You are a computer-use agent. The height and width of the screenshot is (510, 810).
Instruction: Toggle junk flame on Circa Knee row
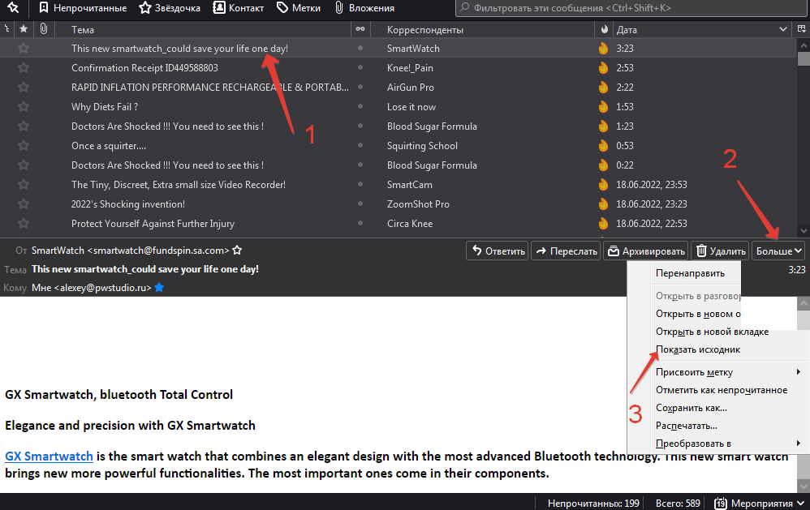click(603, 224)
